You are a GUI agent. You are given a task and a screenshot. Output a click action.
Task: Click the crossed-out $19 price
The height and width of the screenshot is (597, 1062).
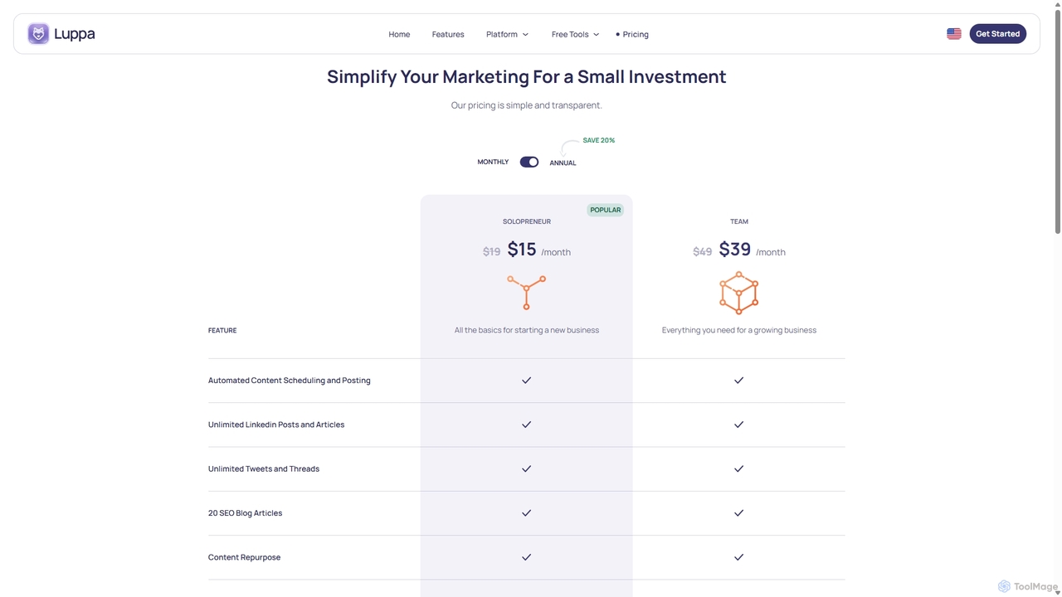[492, 252]
